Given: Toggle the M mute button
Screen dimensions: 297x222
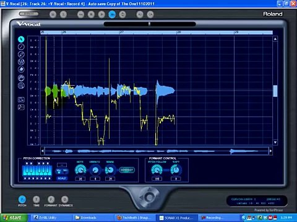Looking at the screenshot, I should click(x=53, y=14).
